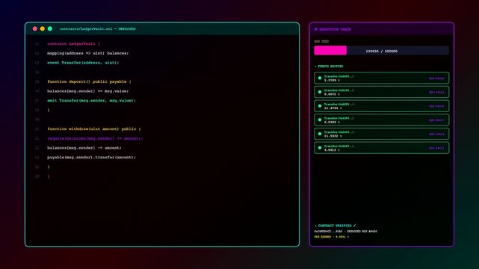Viewport: 479px width, 269px height.
Task: Click the 'balances[msg.sender] -= amount;' line
Action: (84, 148)
